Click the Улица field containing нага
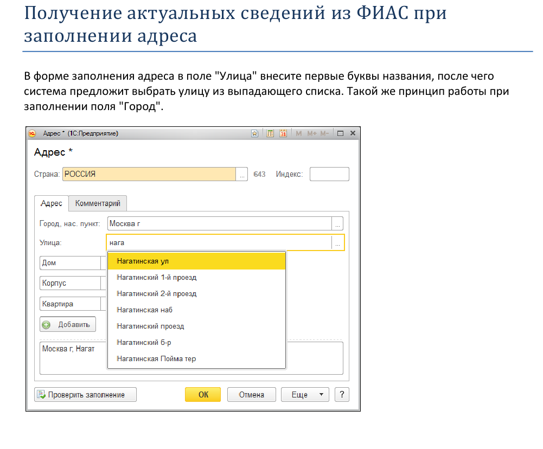Screen dimensions: 543x449 coord(219,243)
